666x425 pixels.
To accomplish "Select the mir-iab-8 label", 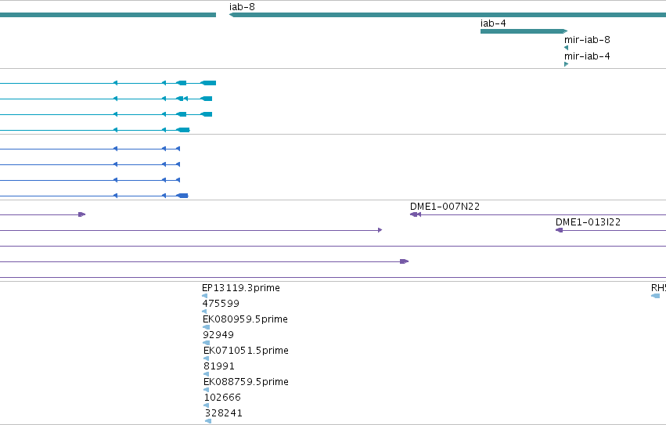I will coord(587,40).
